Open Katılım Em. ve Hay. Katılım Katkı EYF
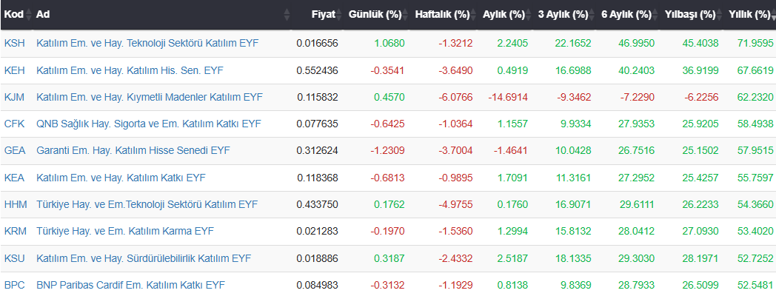 point(121,177)
